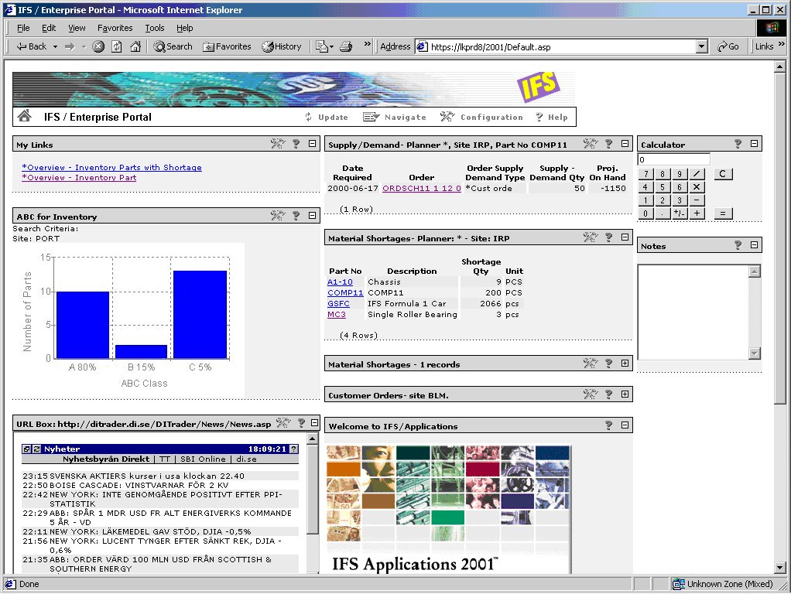
Task: Click the IE Search toolbar button
Action: point(173,47)
